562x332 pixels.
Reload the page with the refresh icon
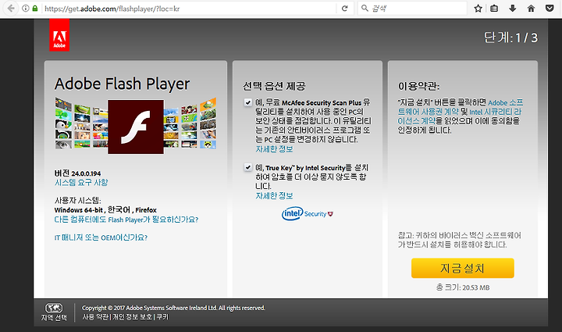tap(345, 9)
